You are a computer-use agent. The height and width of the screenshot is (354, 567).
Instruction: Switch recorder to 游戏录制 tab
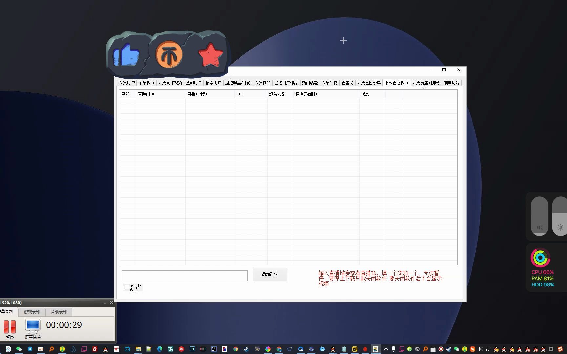[31, 312]
